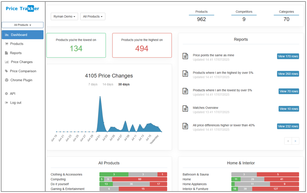The height and width of the screenshot is (193, 307).
Task: Click document icon beside 'higher or lower than 40%' report
Action: pos(185,126)
